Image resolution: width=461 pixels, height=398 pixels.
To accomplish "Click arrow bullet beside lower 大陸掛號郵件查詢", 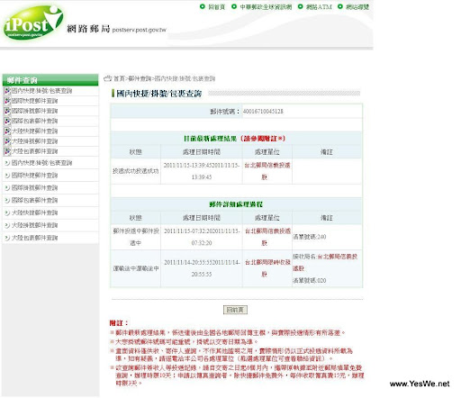I will click(7, 225).
